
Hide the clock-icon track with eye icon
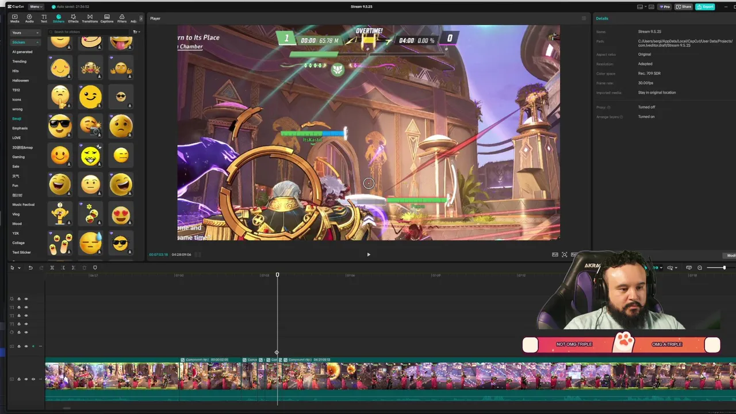pyautogui.click(x=26, y=332)
